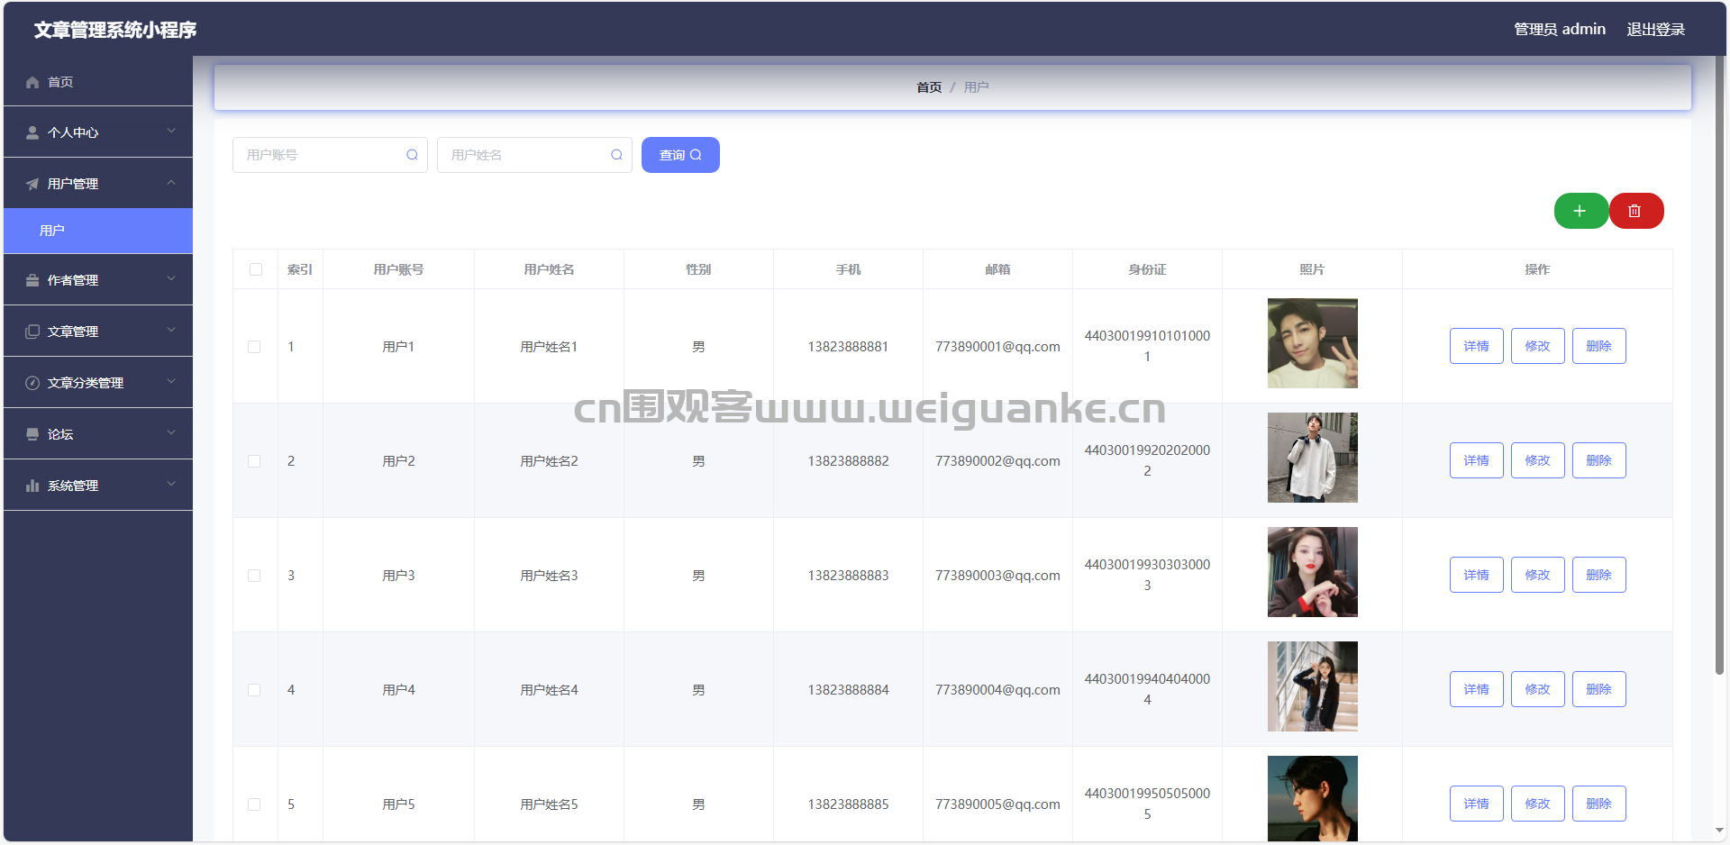Click the paper plane icon for 用户管理
Viewport: 1730px width, 845px height.
[x=32, y=184]
